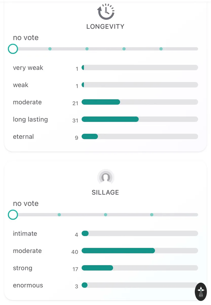Viewport: 211px width, 305px height.
Task: Click the Longevity clock icon
Action: [106, 12]
